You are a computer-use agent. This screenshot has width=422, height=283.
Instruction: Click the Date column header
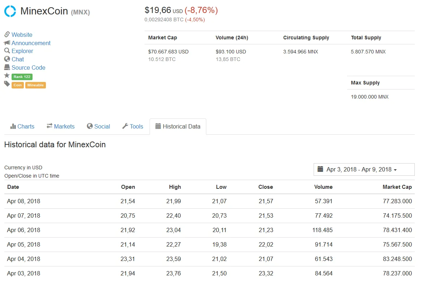[x=13, y=187]
